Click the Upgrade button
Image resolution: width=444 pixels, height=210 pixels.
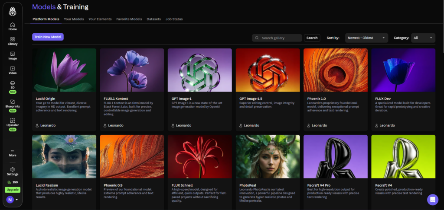pos(13,190)
